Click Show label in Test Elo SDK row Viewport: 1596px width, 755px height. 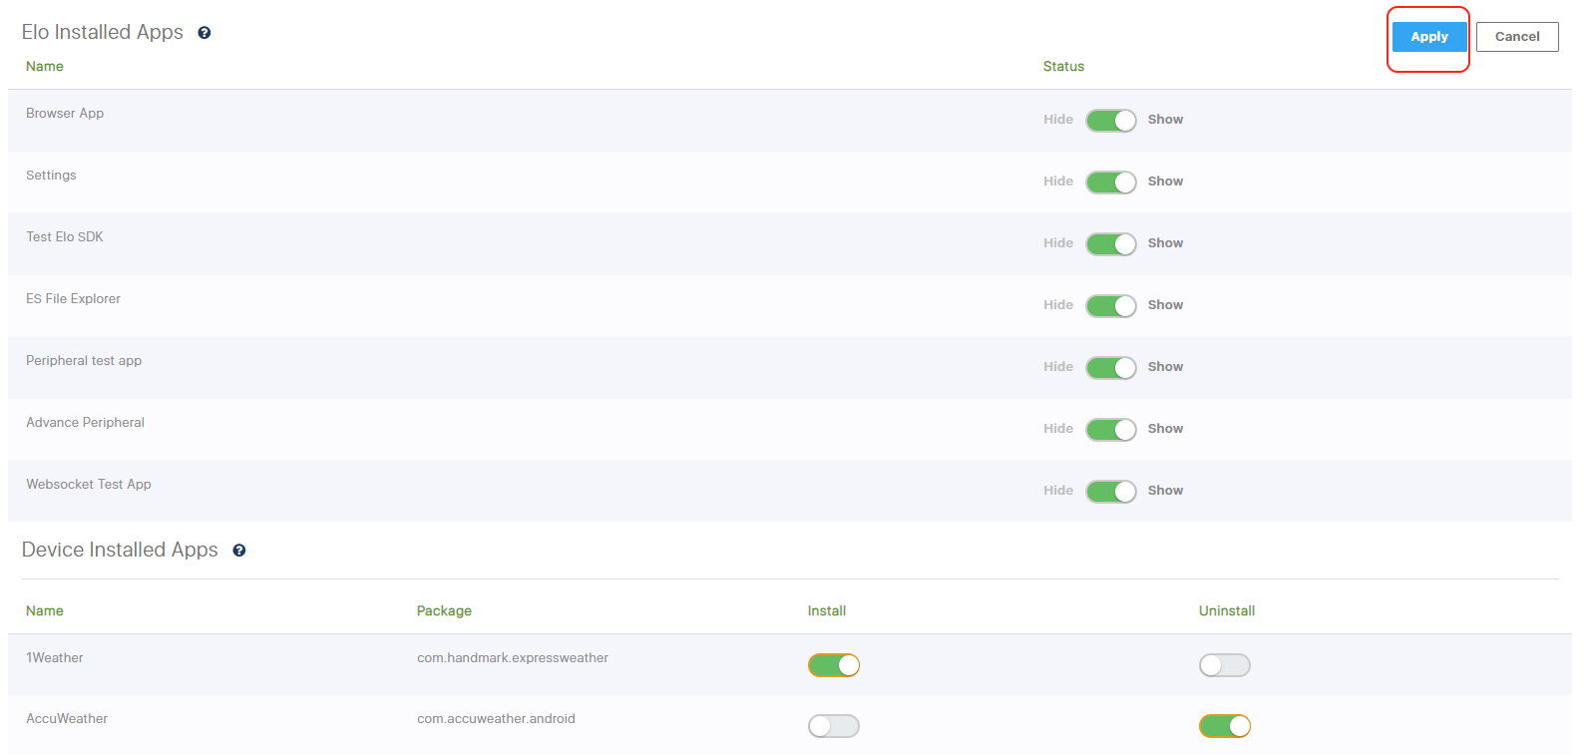[x=1165, y=243]
